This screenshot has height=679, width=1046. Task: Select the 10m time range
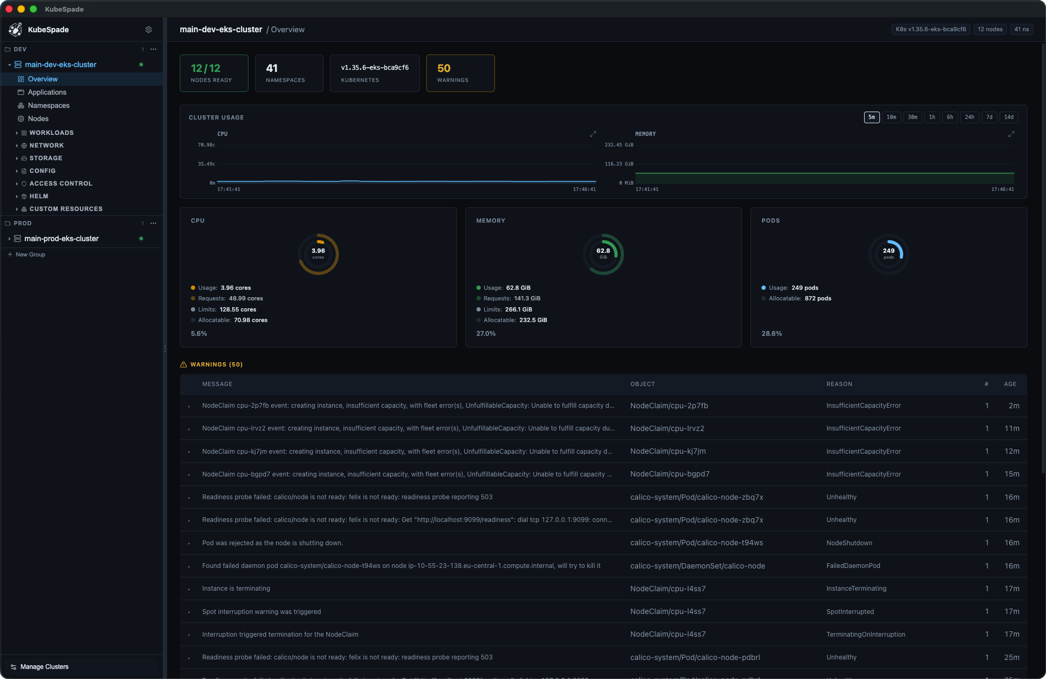pos(892,117)
